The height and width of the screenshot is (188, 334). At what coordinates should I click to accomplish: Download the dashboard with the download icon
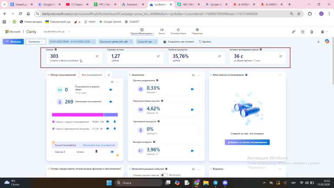(x=318, y=42)
